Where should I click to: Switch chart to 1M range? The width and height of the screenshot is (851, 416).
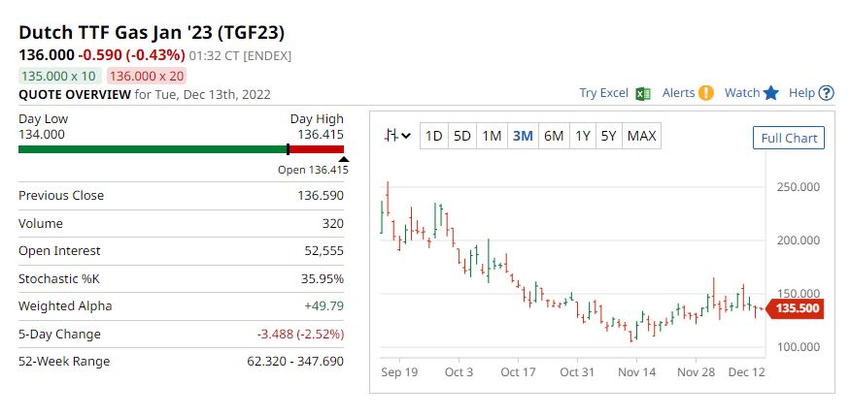[492, 136]
